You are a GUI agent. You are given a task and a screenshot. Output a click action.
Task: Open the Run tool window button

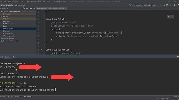(3, 97)
